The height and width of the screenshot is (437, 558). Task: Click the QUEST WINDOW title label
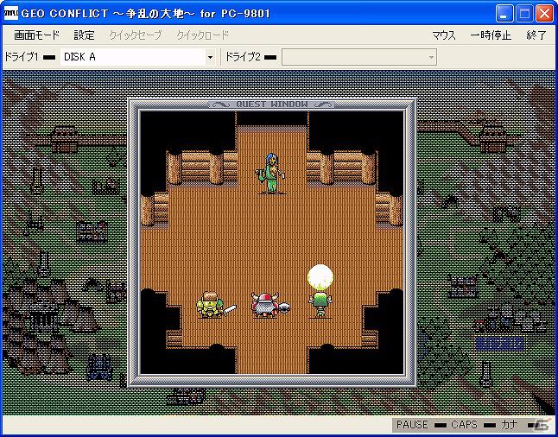coord(272,104)
